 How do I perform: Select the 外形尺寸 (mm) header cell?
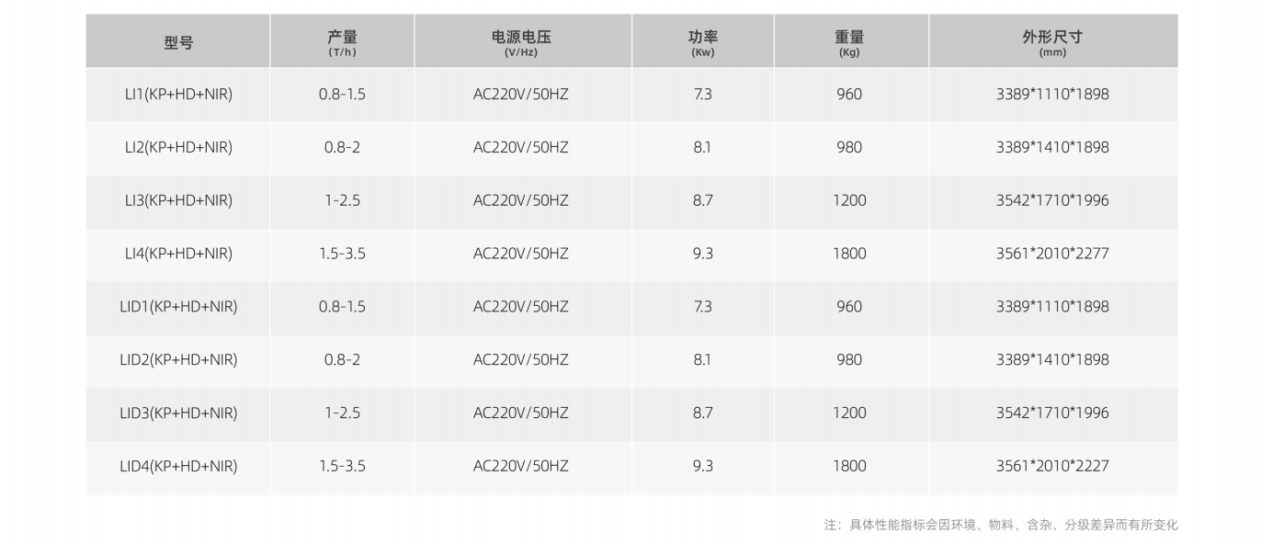[x=1052, y=42]
